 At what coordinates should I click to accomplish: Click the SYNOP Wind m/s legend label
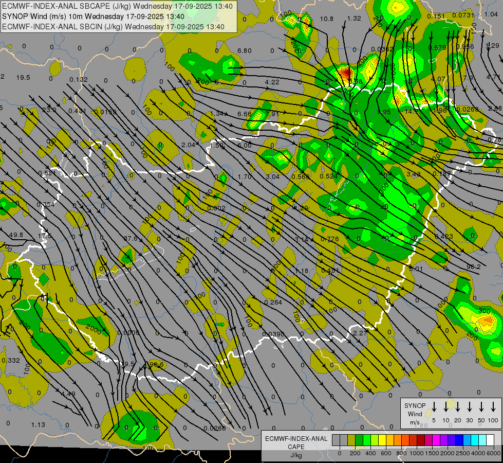point(415,413)
